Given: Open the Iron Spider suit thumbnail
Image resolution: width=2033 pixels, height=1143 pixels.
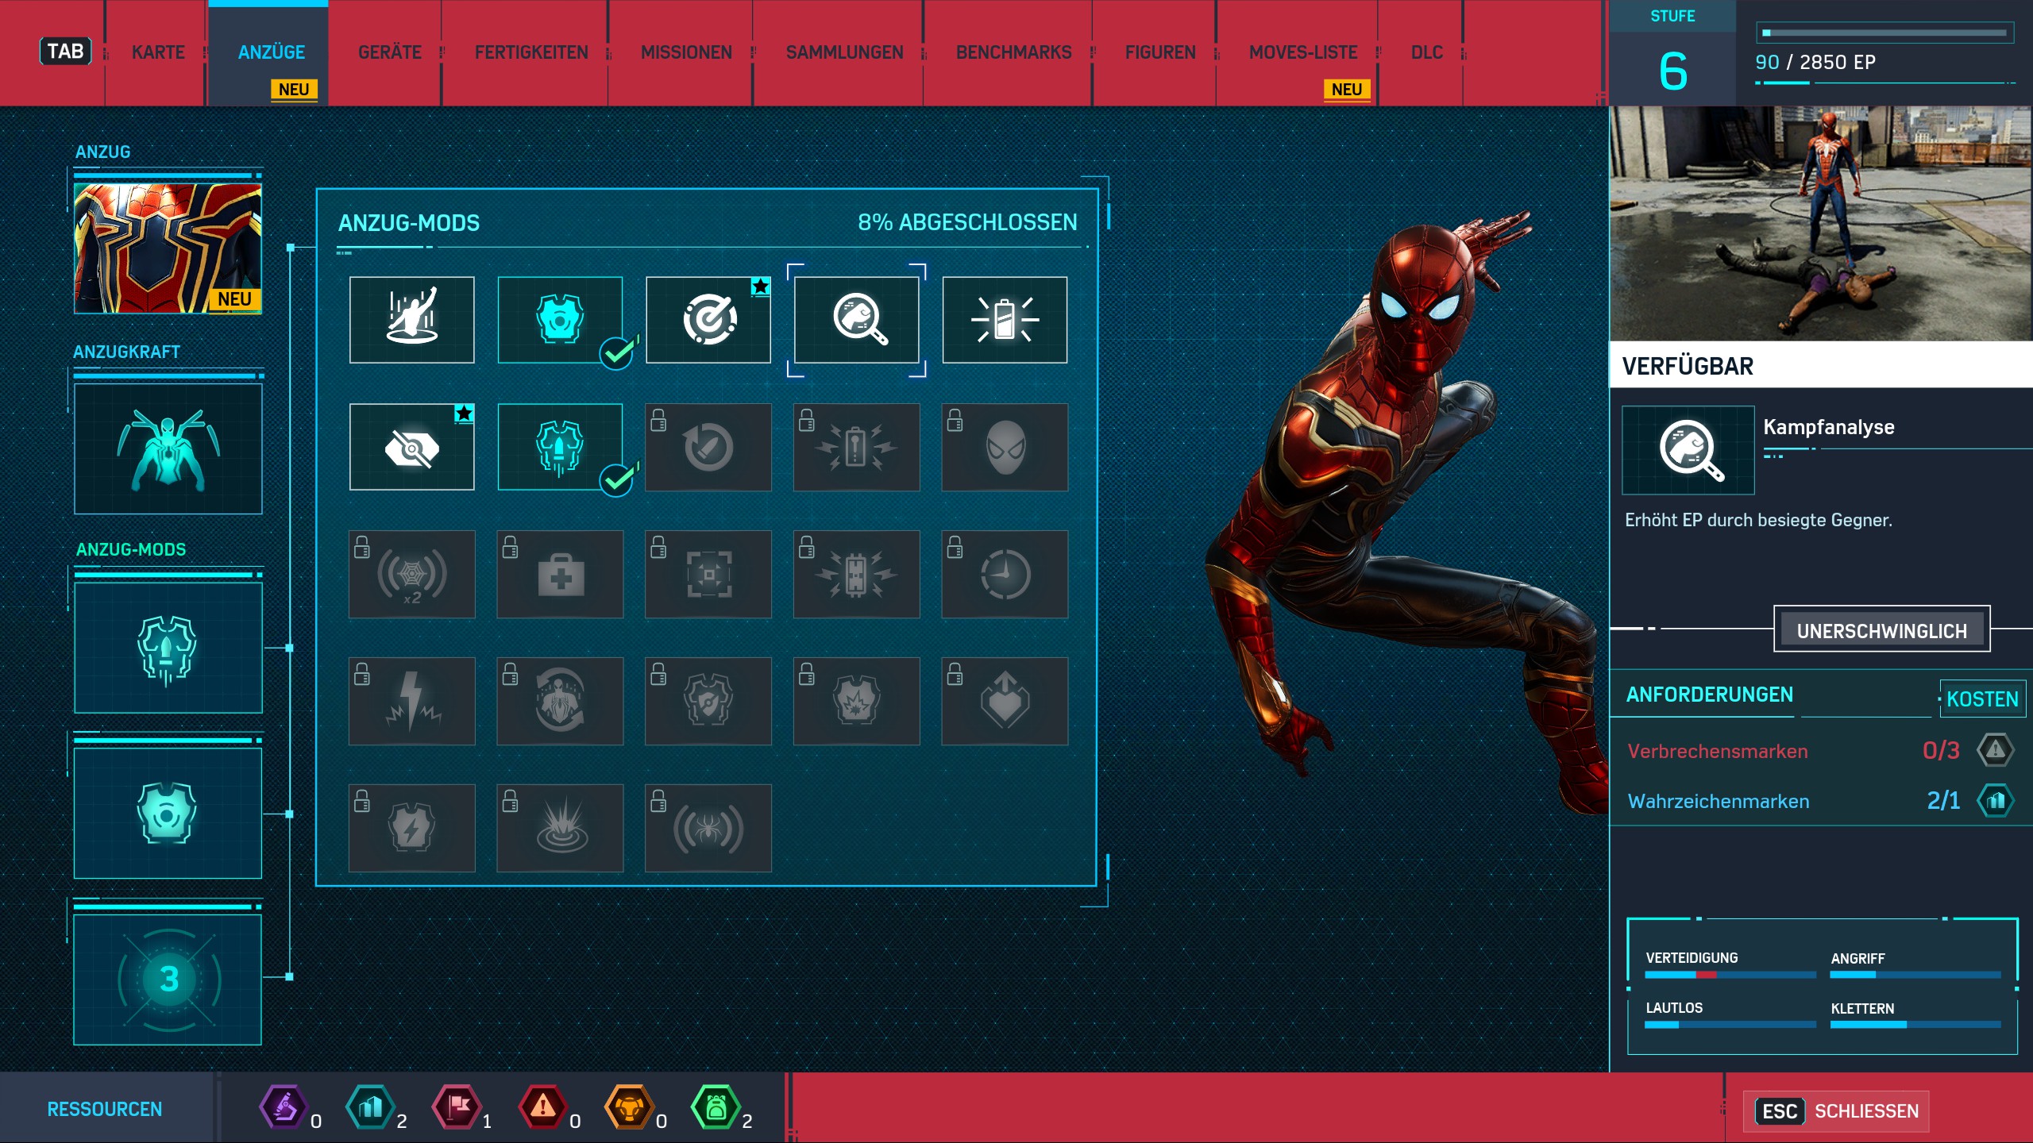Looking at the screenshot, I should pyautogui.click(x=168, y=248).
